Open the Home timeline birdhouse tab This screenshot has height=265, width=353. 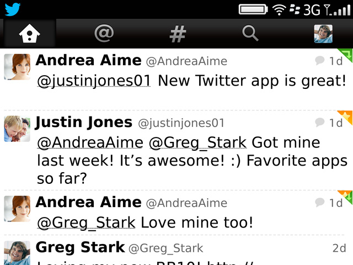[x=29, y=34]
